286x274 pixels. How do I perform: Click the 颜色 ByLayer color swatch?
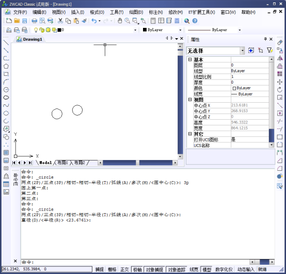tap(234, 88)
